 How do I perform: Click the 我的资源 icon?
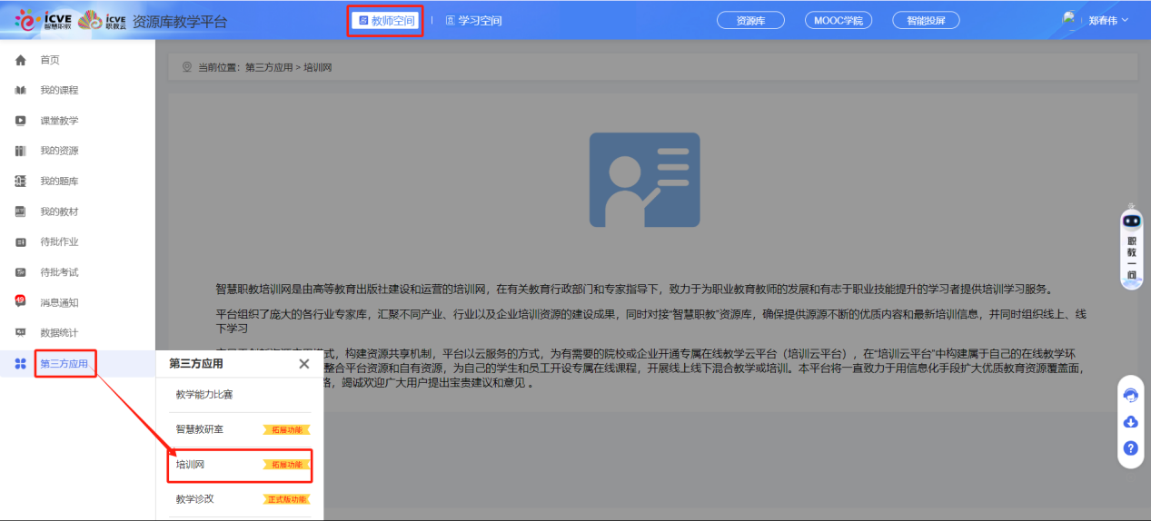coord(20,151)
